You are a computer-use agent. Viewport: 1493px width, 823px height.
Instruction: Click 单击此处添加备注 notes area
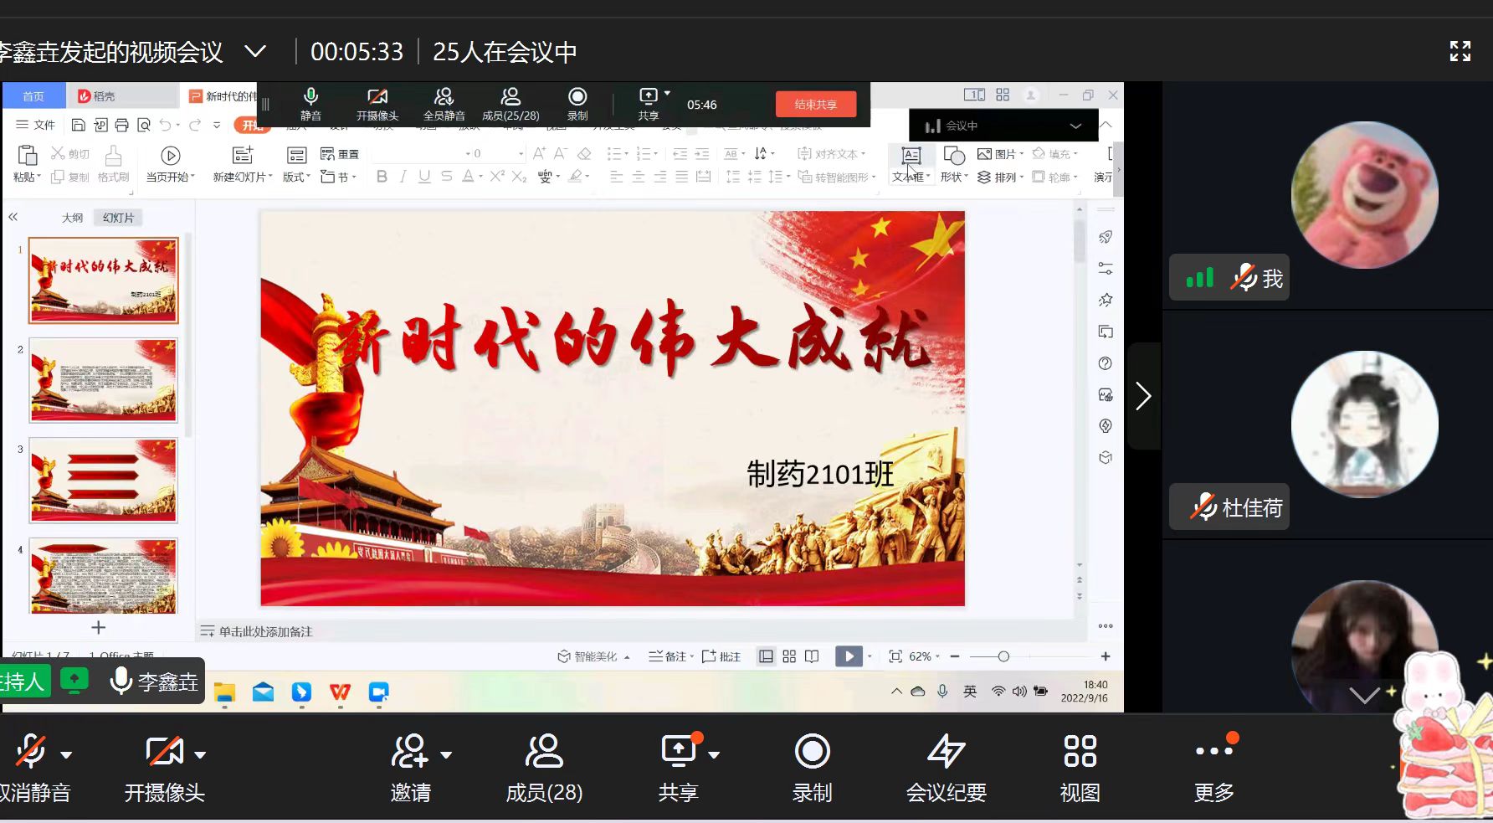265,631
